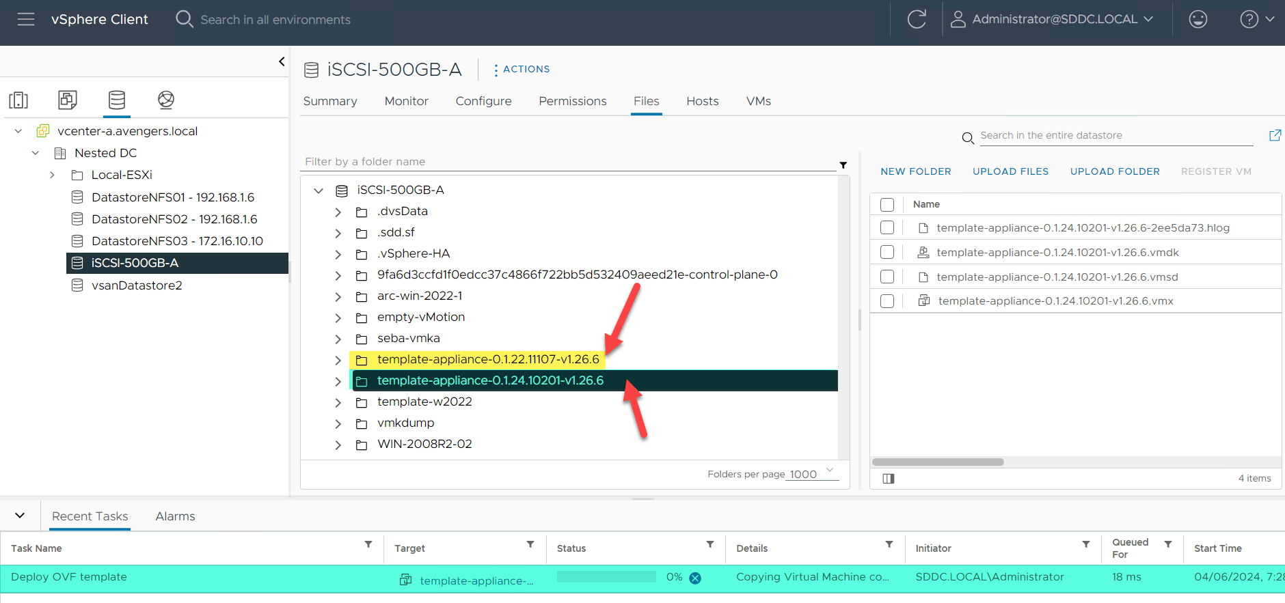Open the hamburger navigation menu
This screenshot has width=1285, height=603.
[x=26, y=19]
